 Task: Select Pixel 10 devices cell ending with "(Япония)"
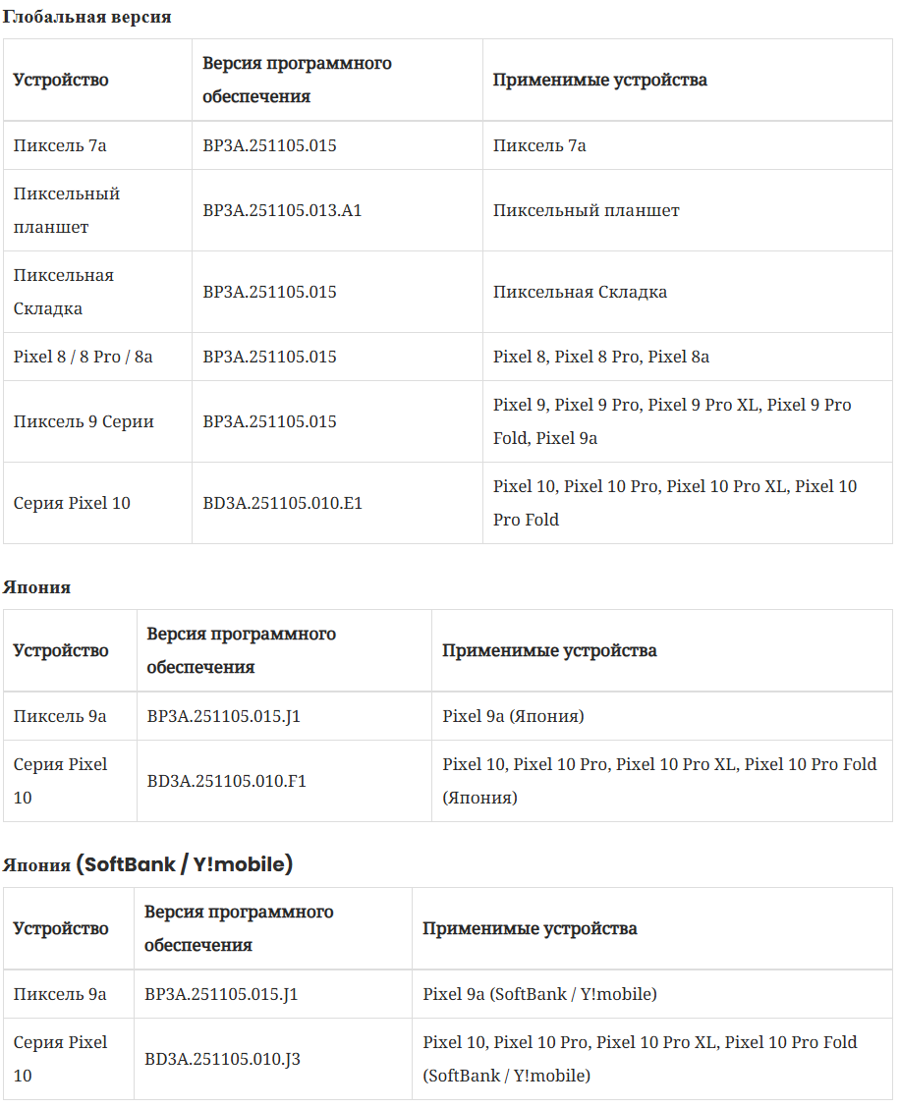(x=659, y=781)
